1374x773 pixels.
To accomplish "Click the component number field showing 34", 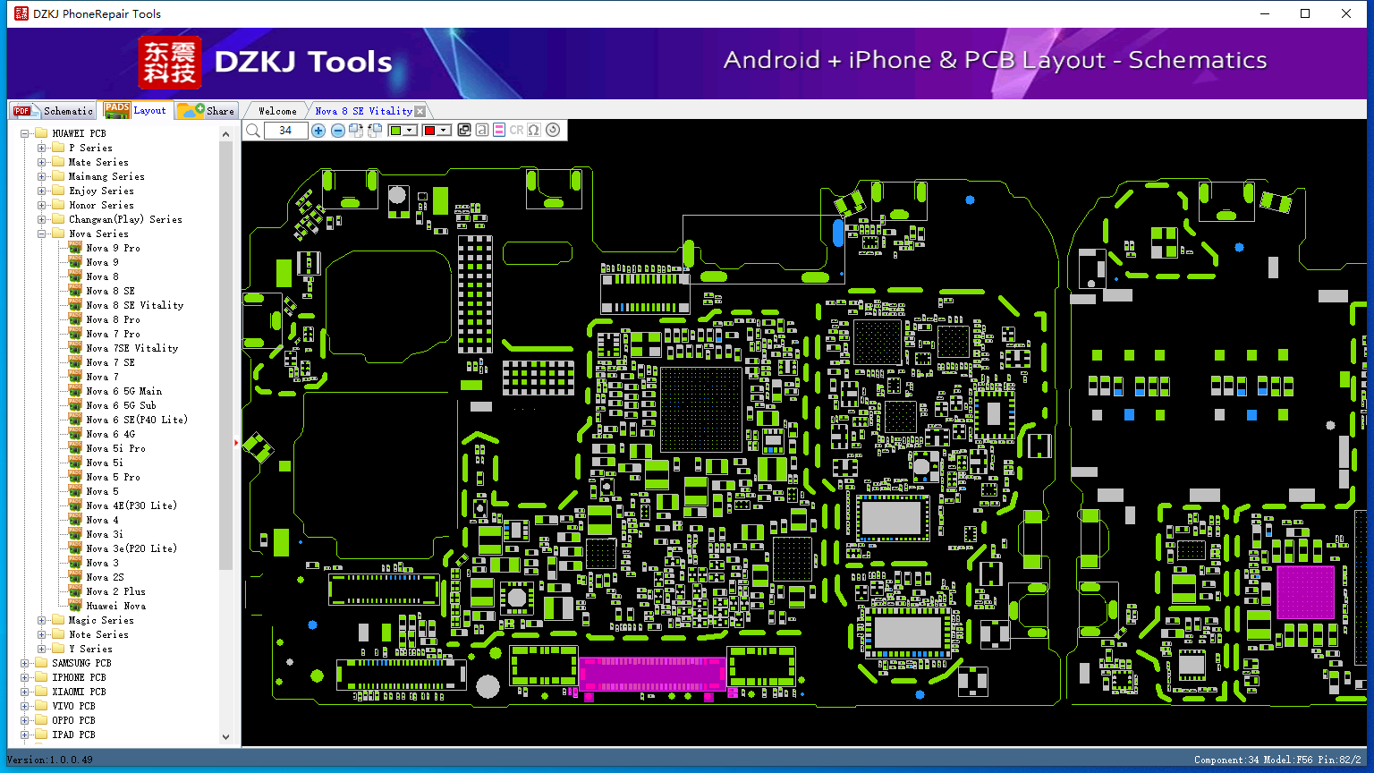I will [285, 131].
